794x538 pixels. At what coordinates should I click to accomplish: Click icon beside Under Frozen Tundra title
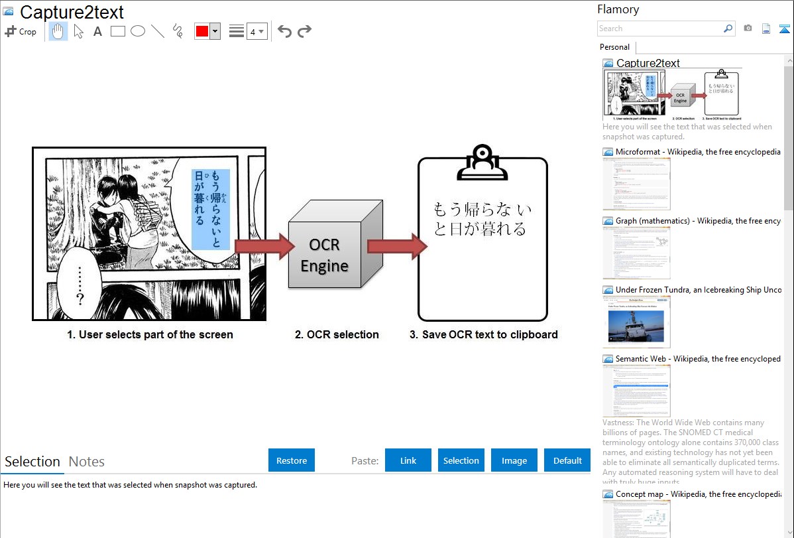pos(608,289)
